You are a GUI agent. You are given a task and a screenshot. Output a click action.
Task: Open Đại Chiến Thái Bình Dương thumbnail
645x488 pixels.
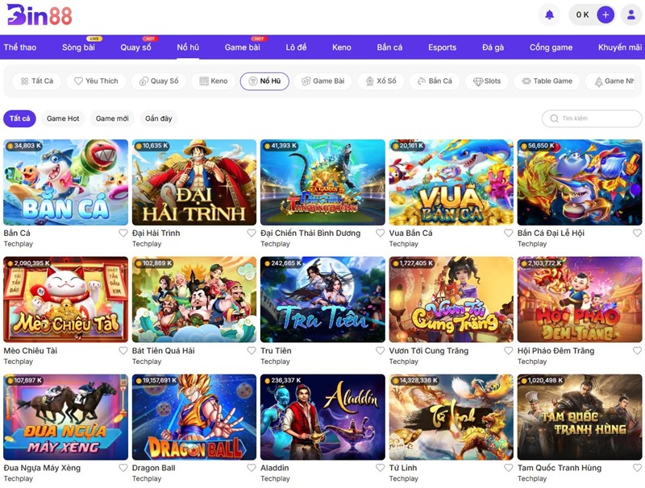click(323, 182)
